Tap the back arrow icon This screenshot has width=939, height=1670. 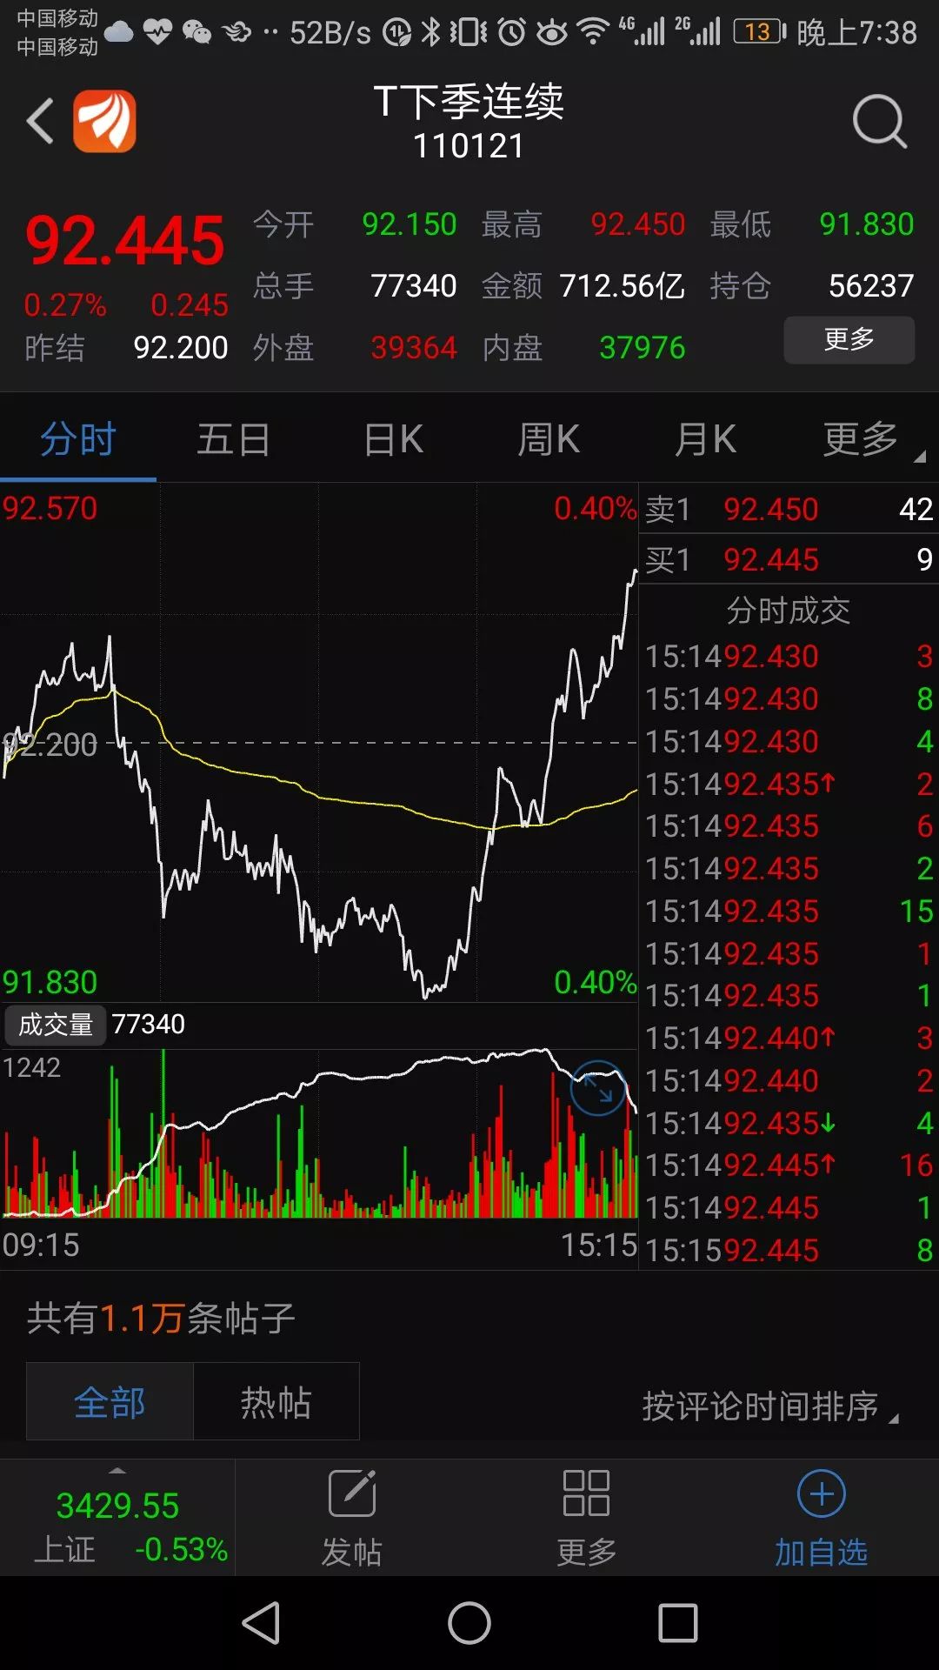point(40,121)
